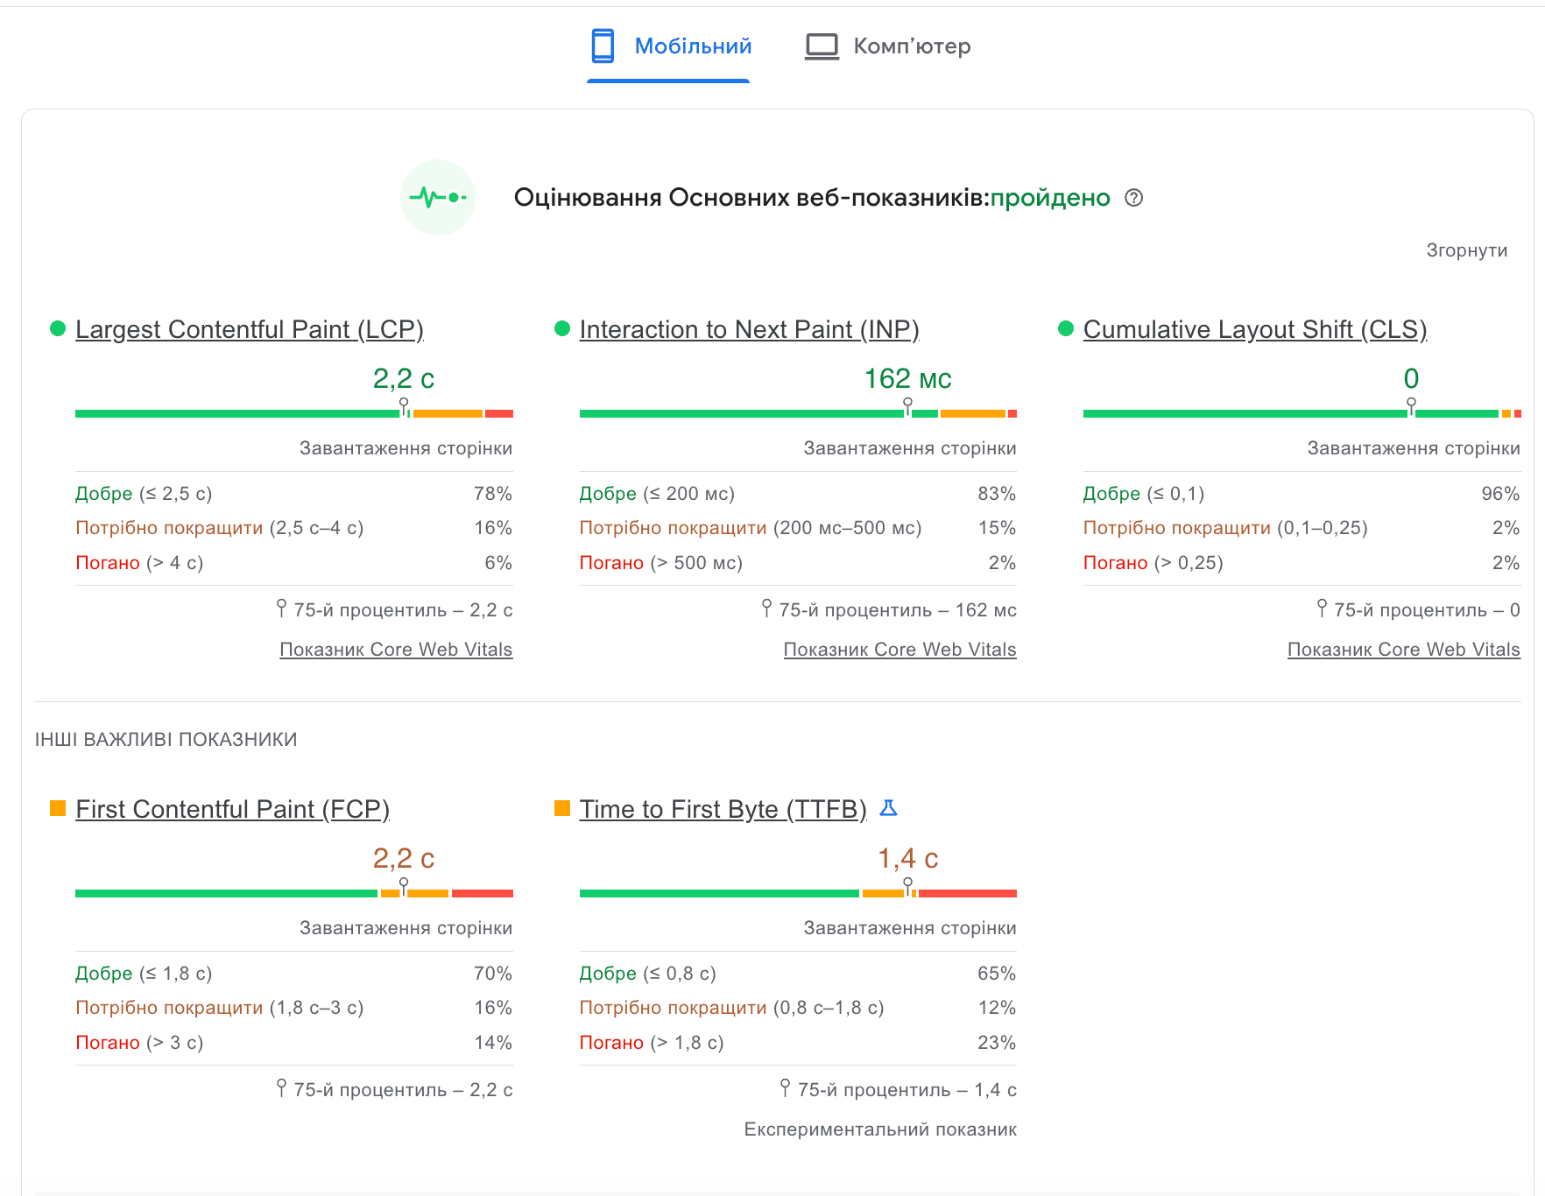Click Показник Core Web Vitals under CLS
Screen dimensions: 1545x1196
click(1403, 650)
